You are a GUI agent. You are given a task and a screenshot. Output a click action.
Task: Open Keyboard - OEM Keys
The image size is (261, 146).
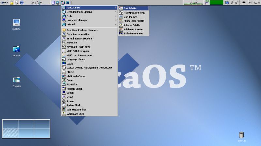coord(89,47)
